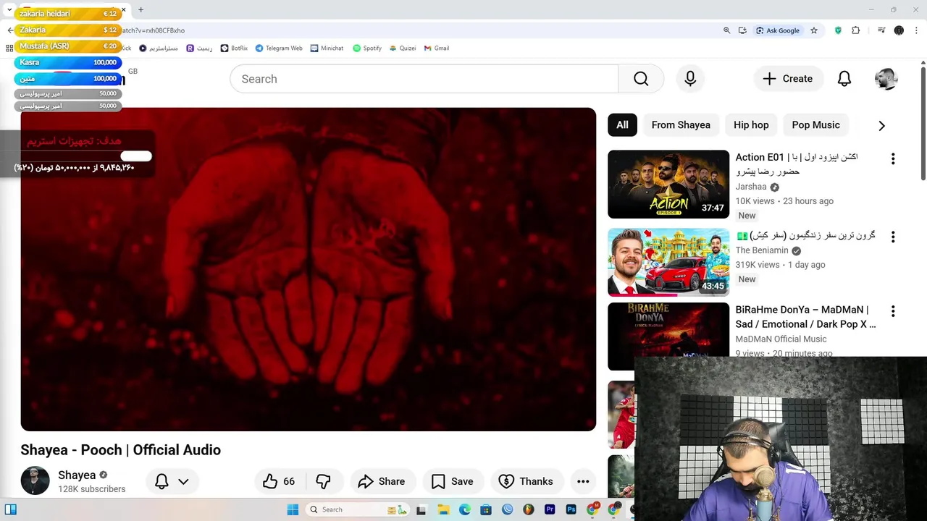This screenshot has height=521, width=927.
Task: Open more actions ellipsis under the video
Action: click(583, 481)
